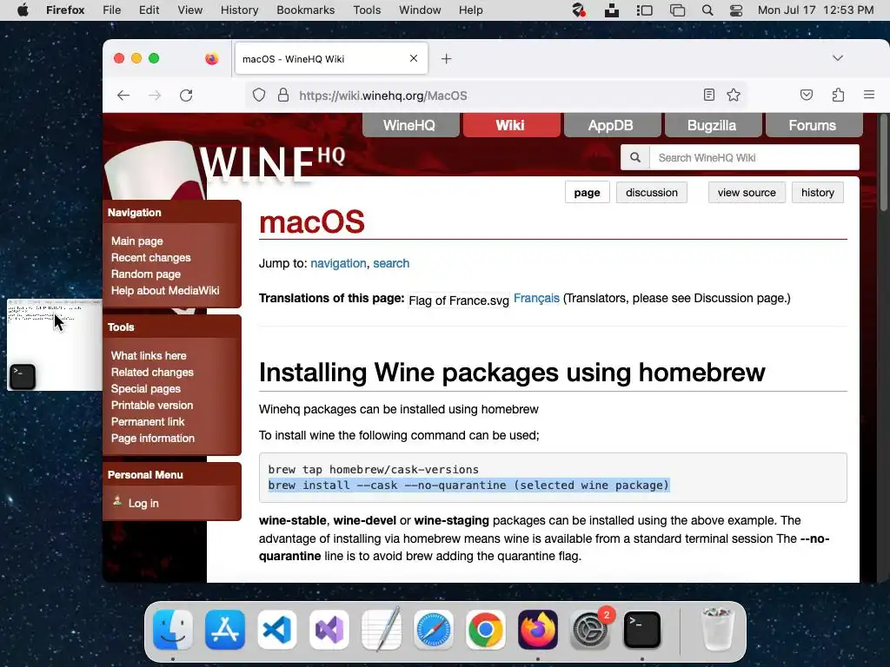
Task: Click the Terminal window thumbnail at left edge
Action: pos(55,344)
